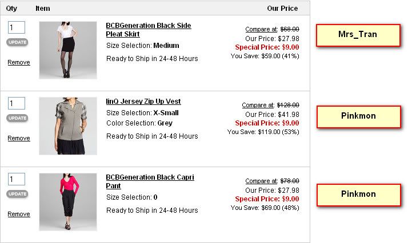Open BCBGeneration Black Capri Pant title link
This screenshot has height=243, width=412.
148,181
